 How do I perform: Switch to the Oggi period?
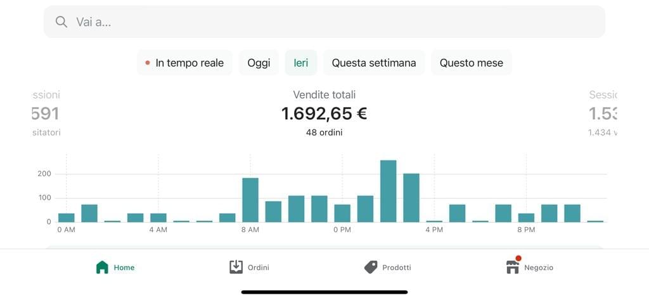(x=259, y=63)
